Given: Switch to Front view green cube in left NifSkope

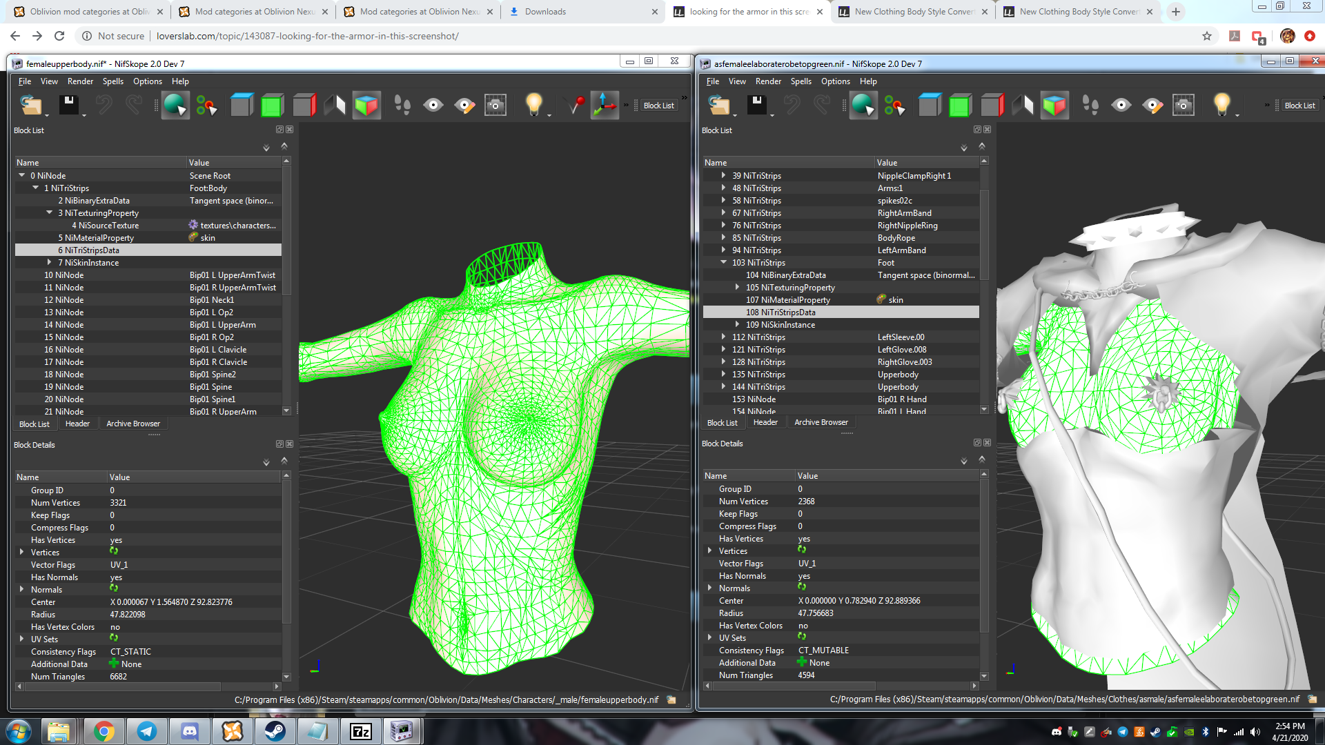Looking at the screenshot, I should tap(273, 106).
